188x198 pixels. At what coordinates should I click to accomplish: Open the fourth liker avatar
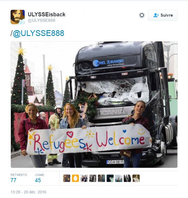[x=93, y=178]
